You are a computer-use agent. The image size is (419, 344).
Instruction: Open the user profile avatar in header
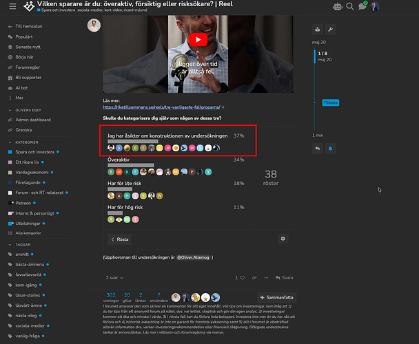click(375, 6)
